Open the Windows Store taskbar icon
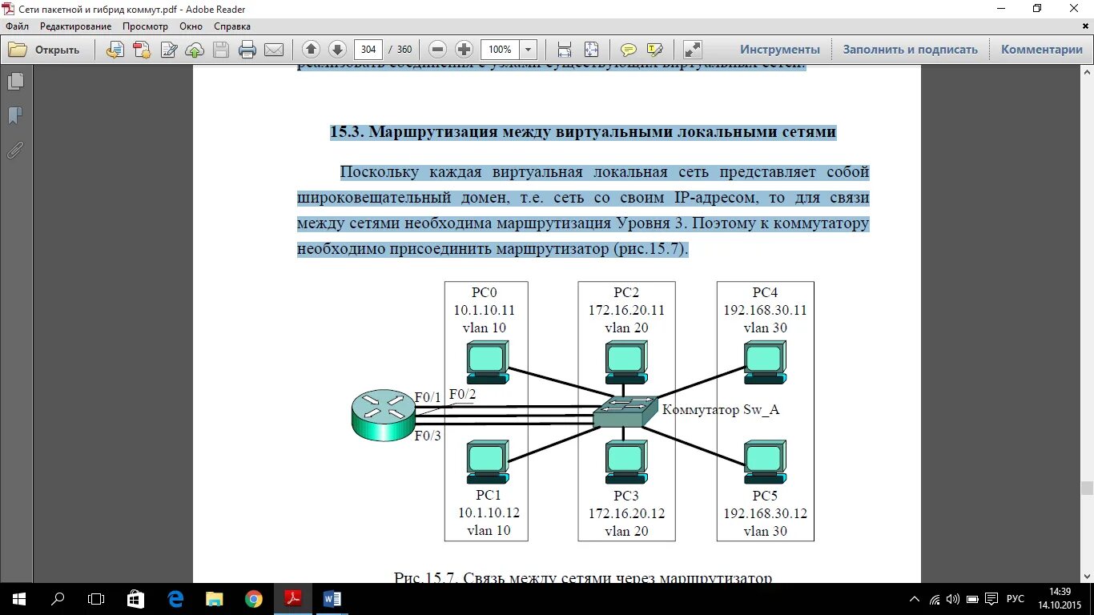This screenshot has height=615, width=1094. coord(135,598)
